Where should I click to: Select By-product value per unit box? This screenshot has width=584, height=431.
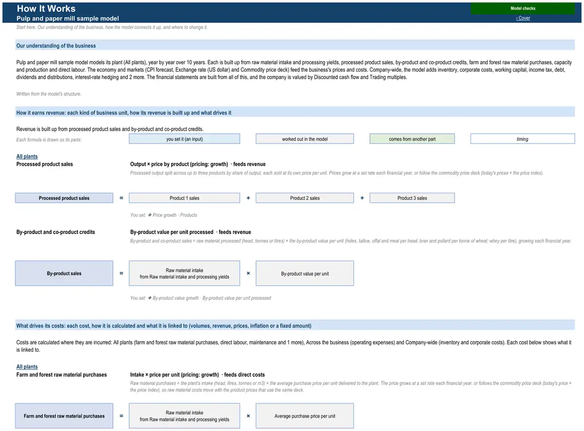305,273
